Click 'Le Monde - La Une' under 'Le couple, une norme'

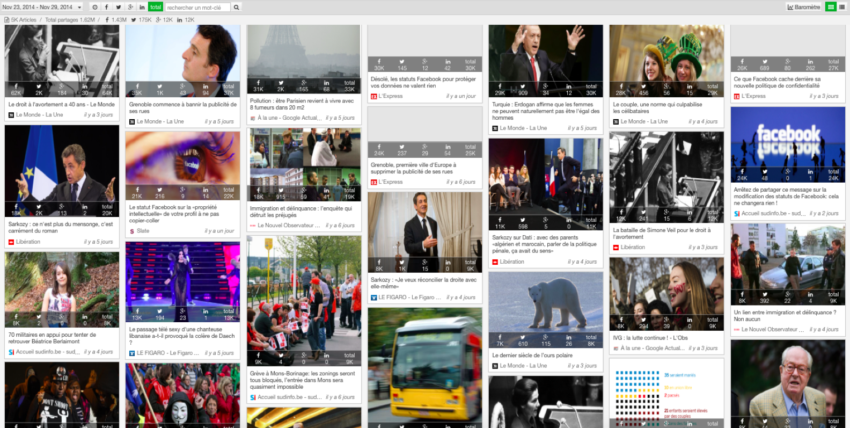(x=644, y=122)
